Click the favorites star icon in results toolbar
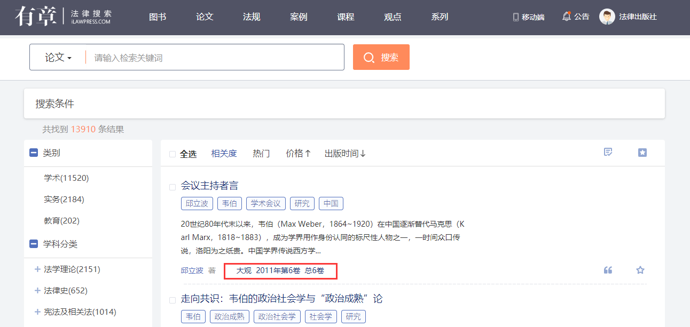The width and height of the screenshot is (690, 327). (642, 153)
